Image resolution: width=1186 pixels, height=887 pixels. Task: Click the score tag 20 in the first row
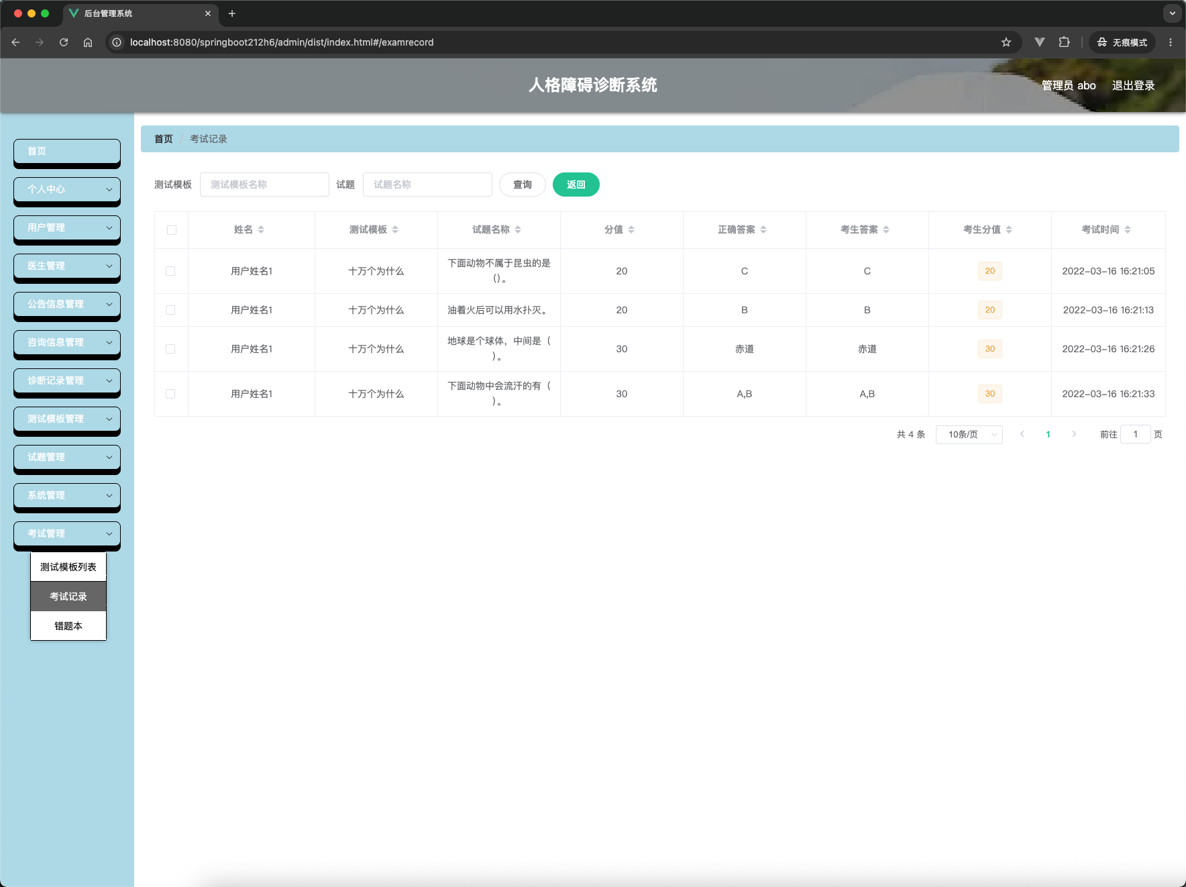(990, 271)
